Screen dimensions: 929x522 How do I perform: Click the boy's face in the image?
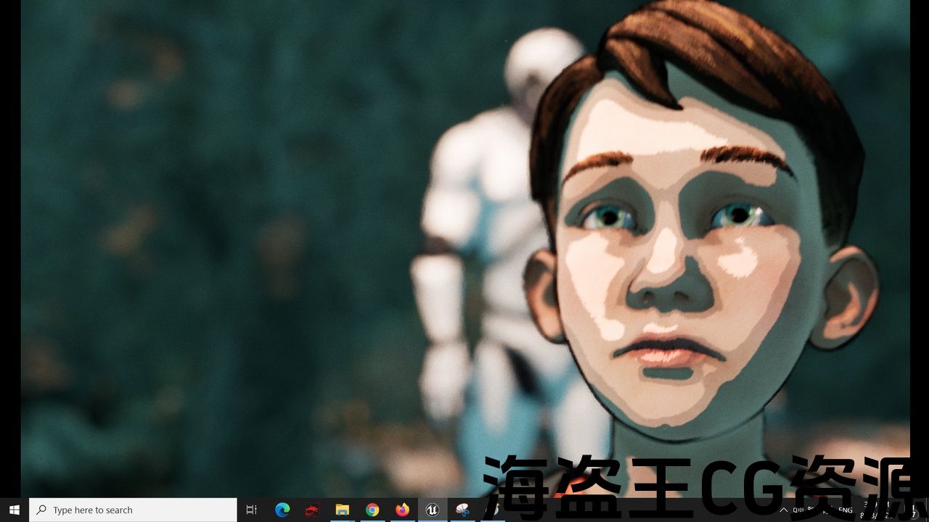click(675, 254)
